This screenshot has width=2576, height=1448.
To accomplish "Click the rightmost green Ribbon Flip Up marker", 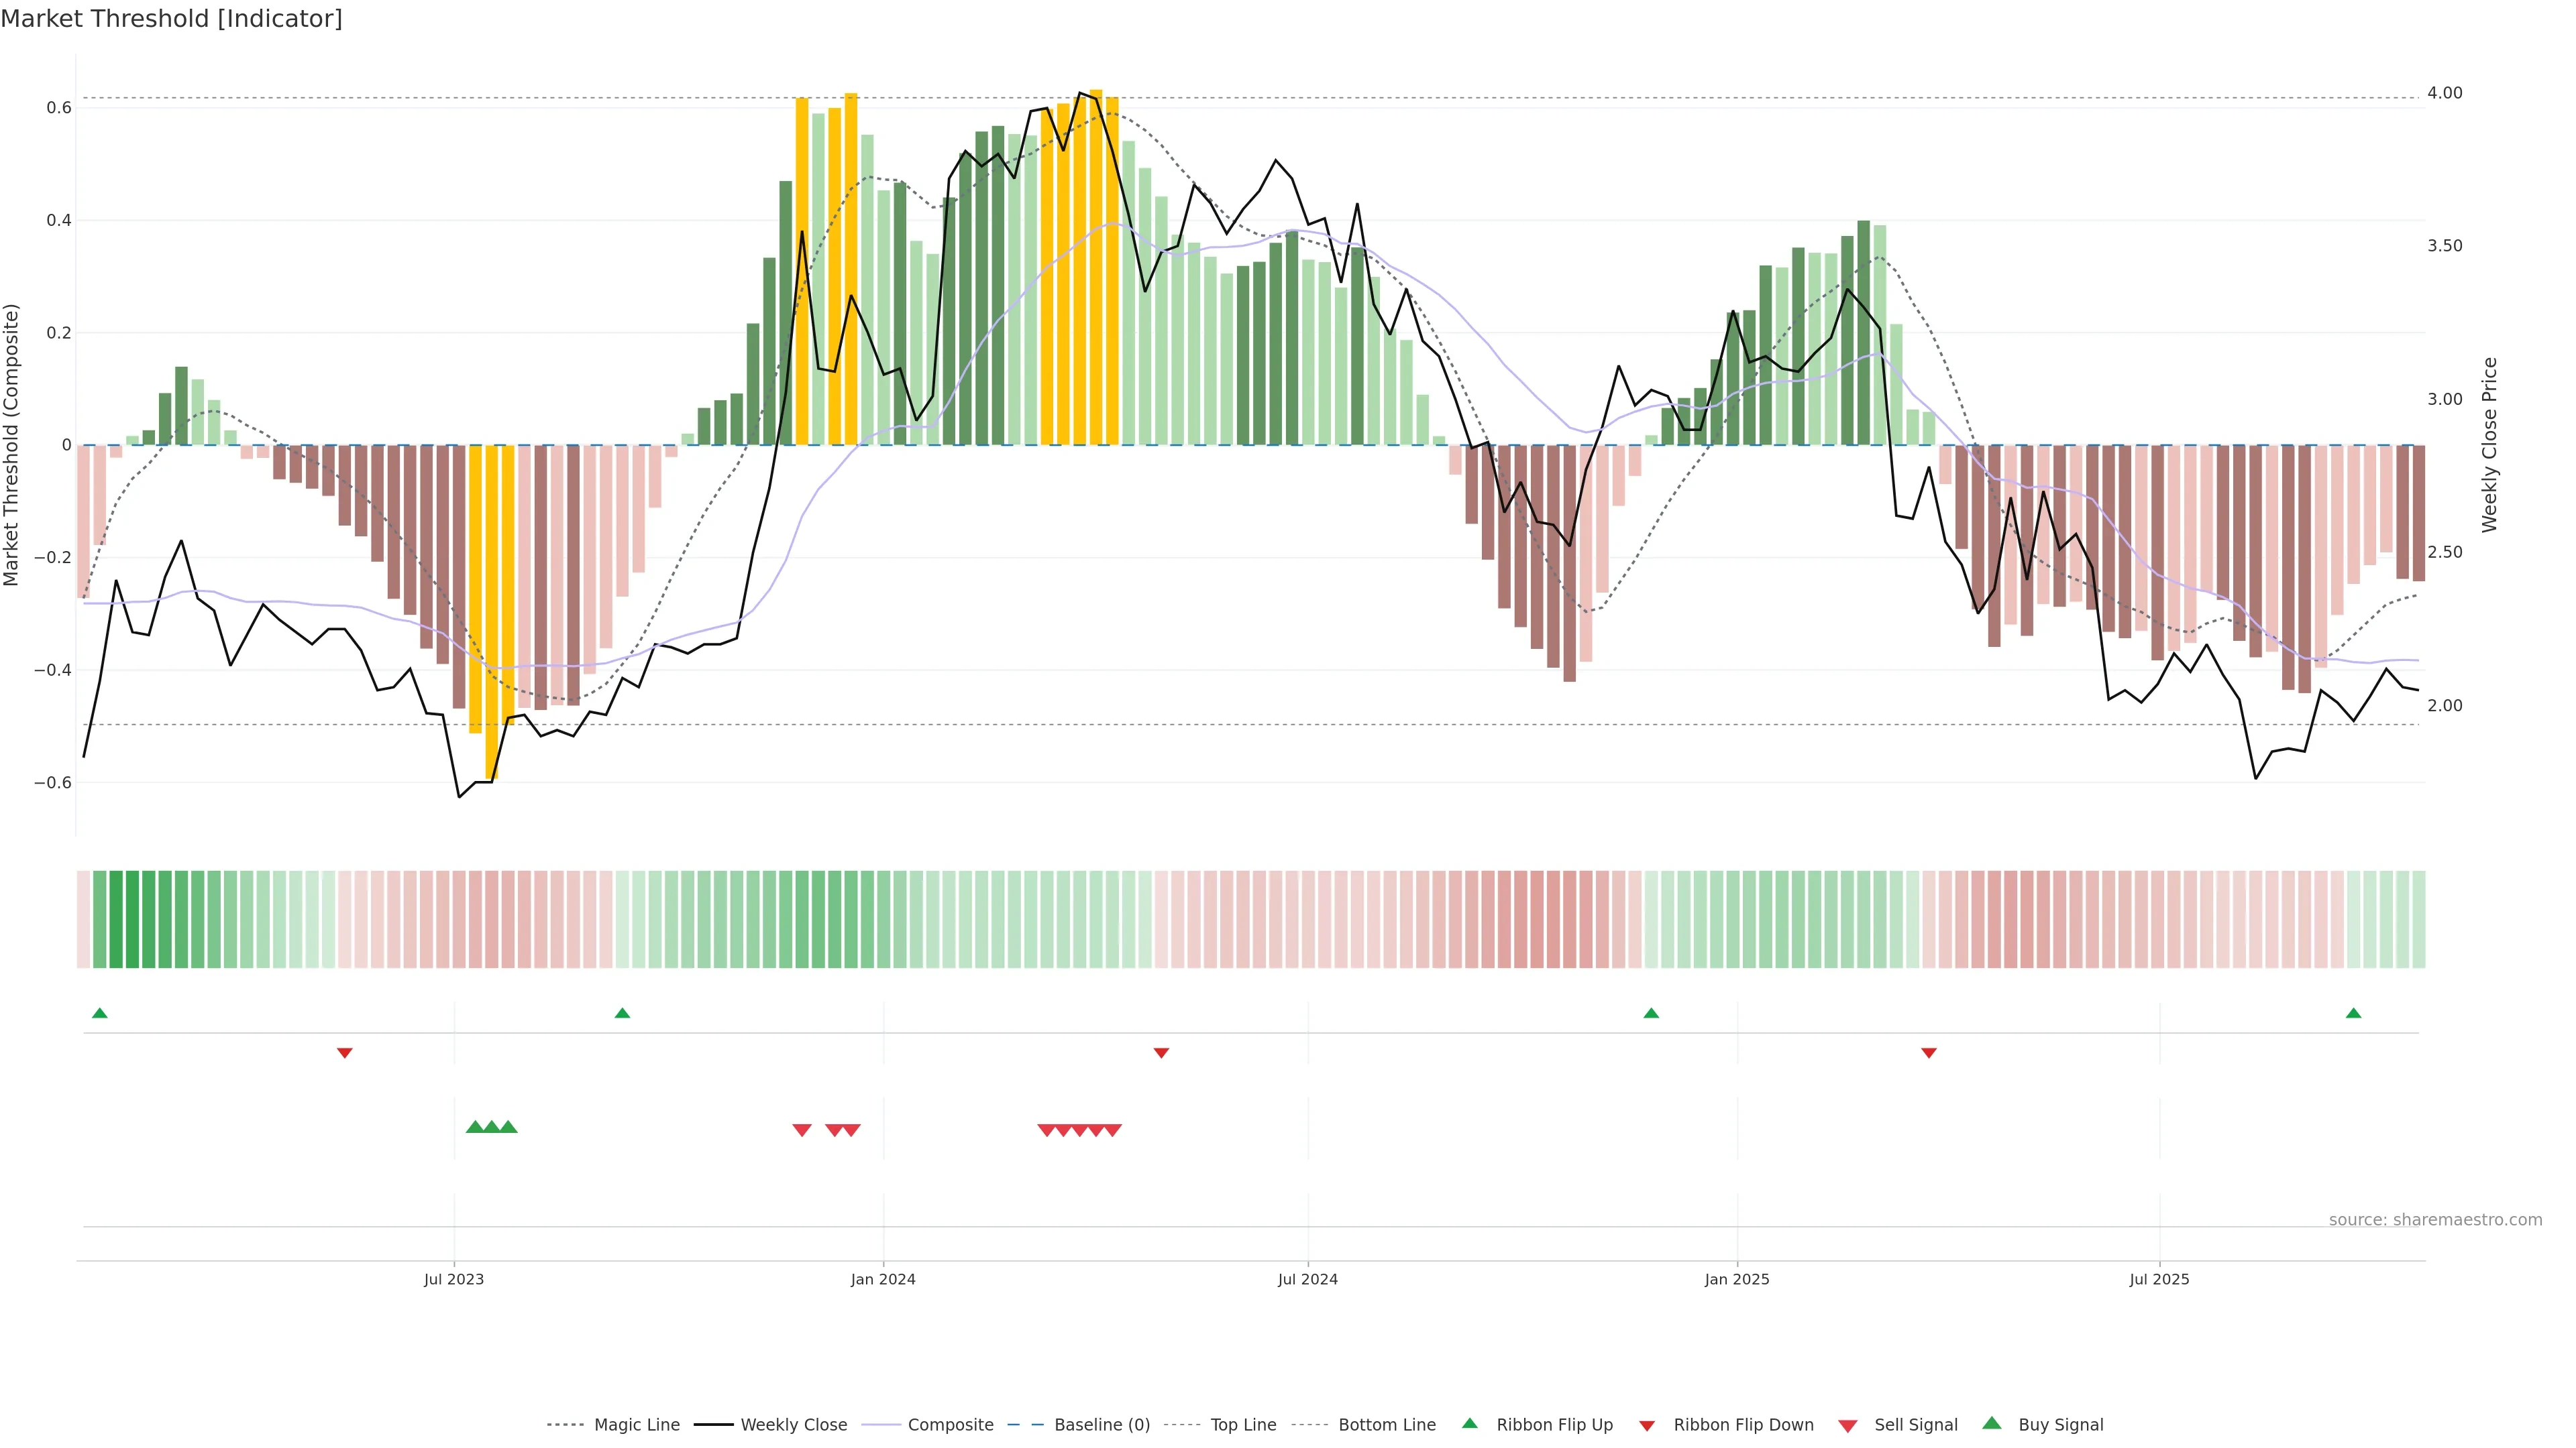I will [2353, 1014].
